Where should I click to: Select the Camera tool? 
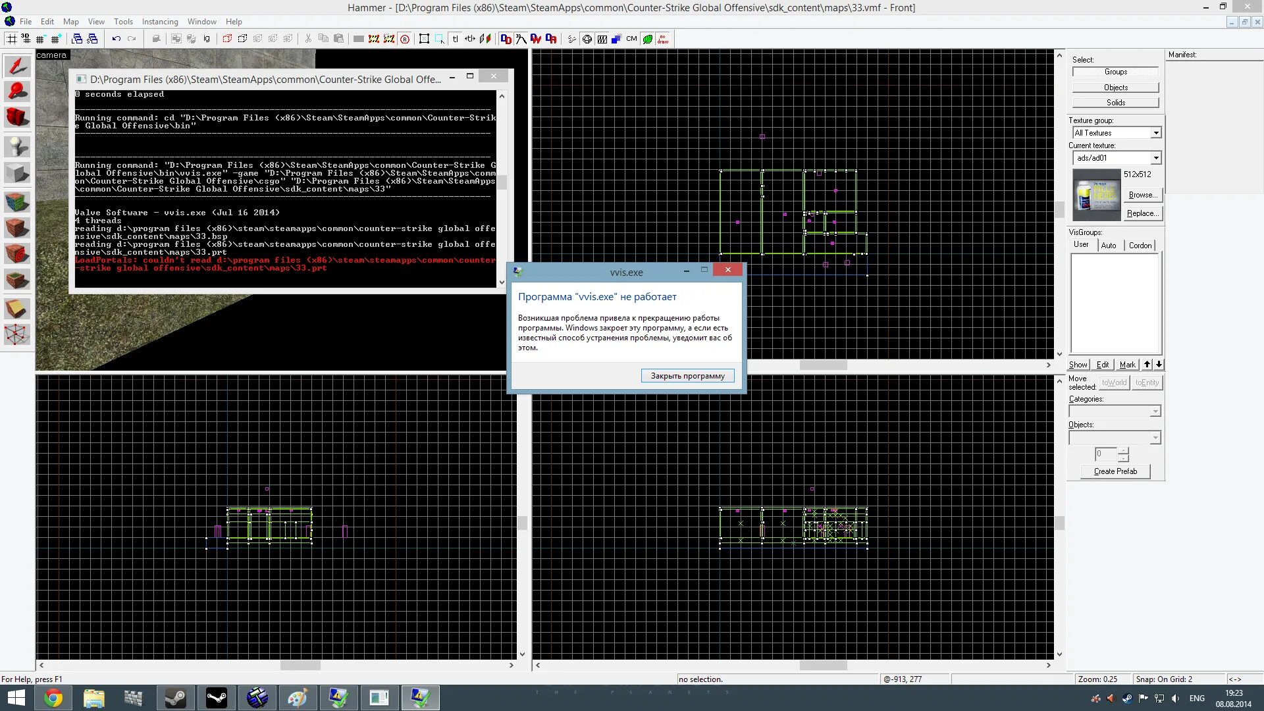[x=17, y=118]
